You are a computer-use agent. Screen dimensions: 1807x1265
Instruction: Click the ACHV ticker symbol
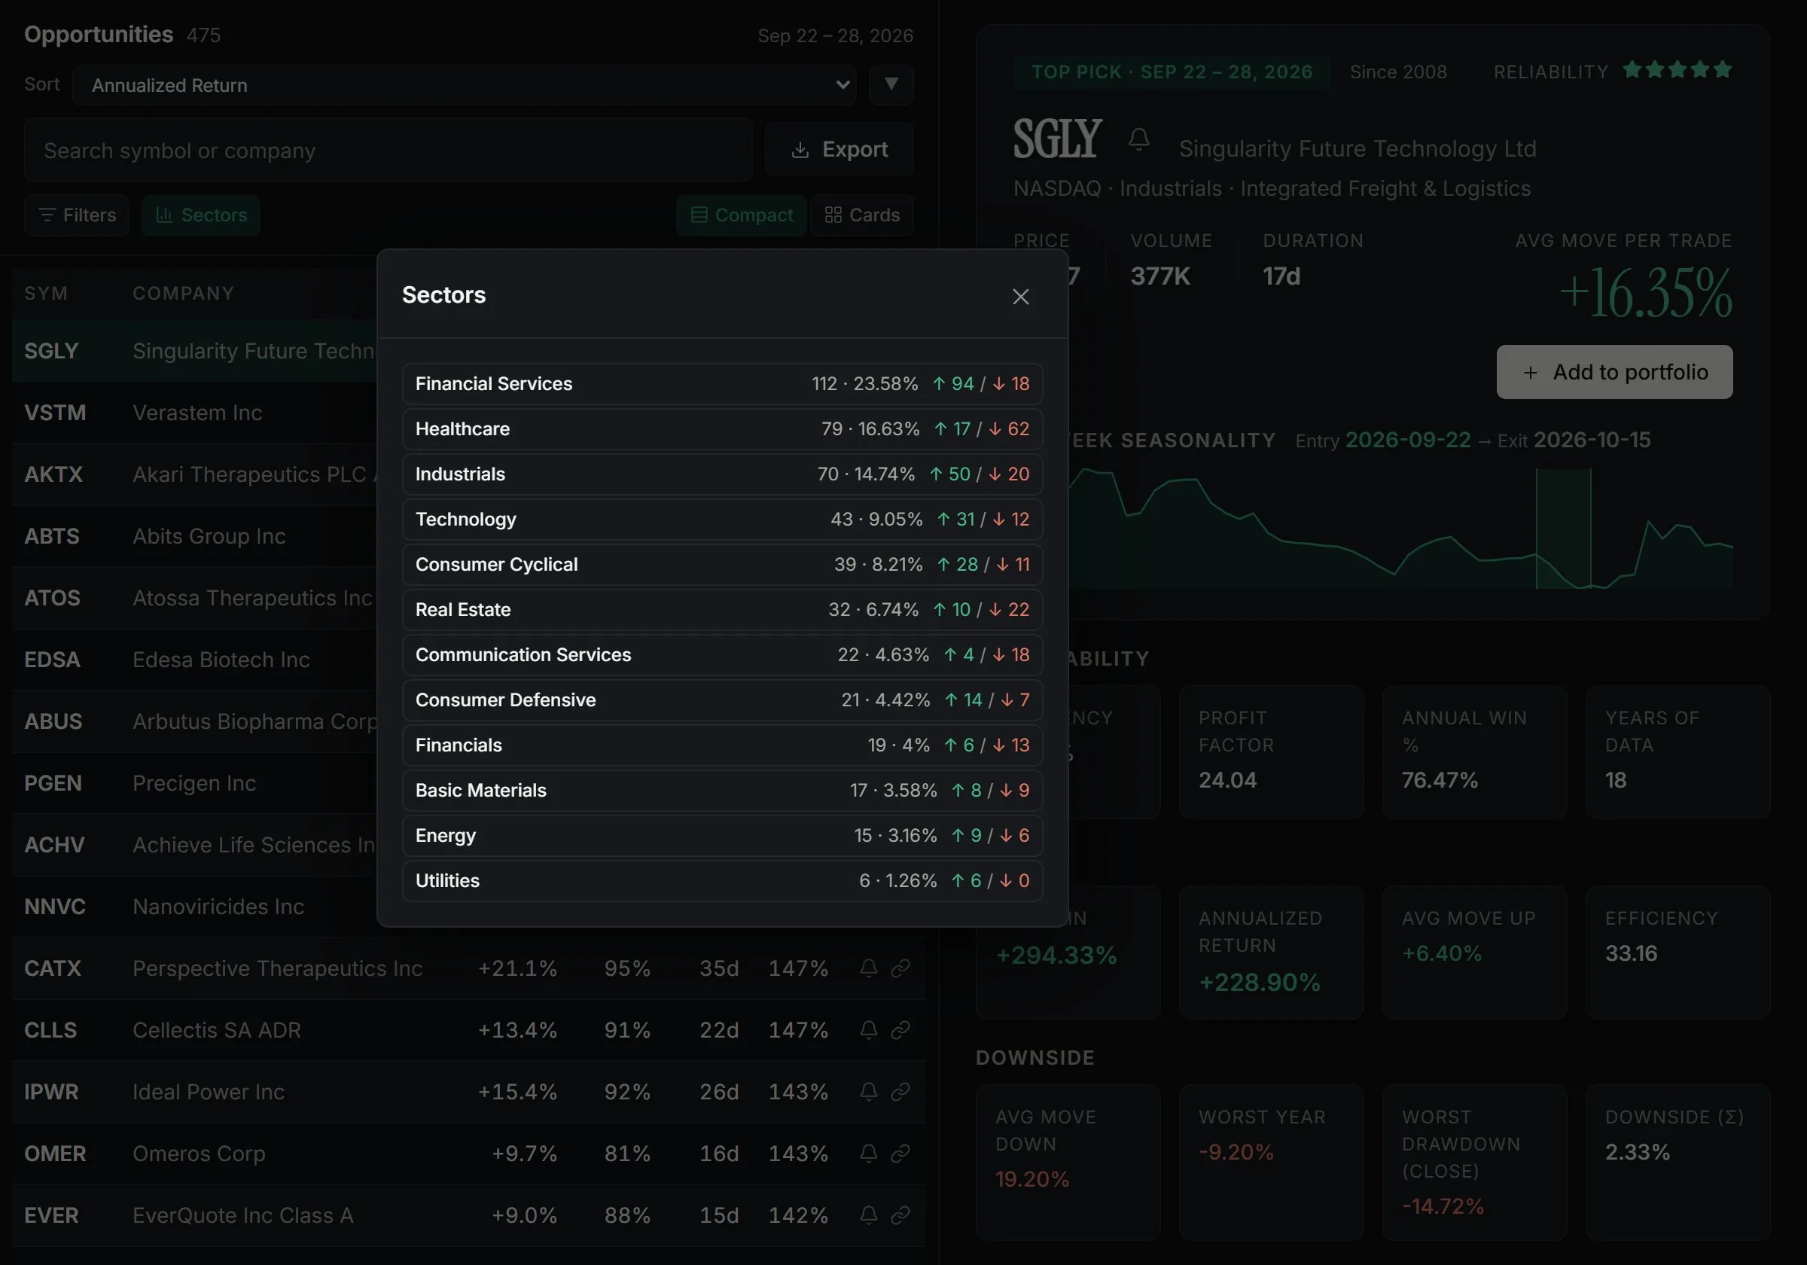coord(54,846)
